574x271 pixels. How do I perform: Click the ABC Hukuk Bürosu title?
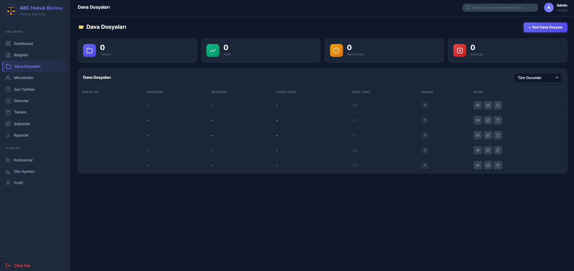tap(41, 8)
